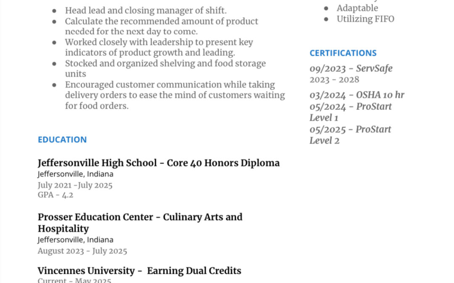Click the Stocked and organized shelving bullet

165,63
